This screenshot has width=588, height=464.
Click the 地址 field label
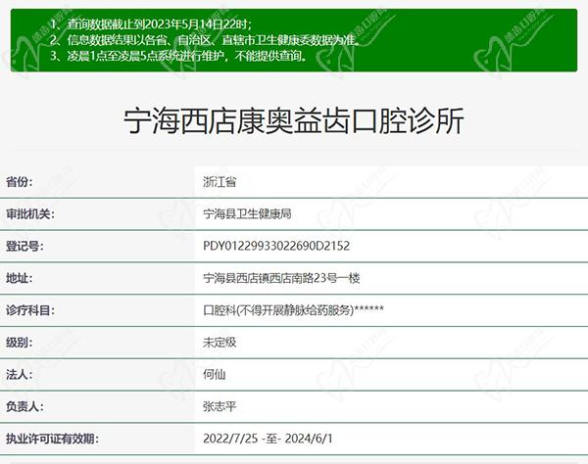[x=20, y=278]
